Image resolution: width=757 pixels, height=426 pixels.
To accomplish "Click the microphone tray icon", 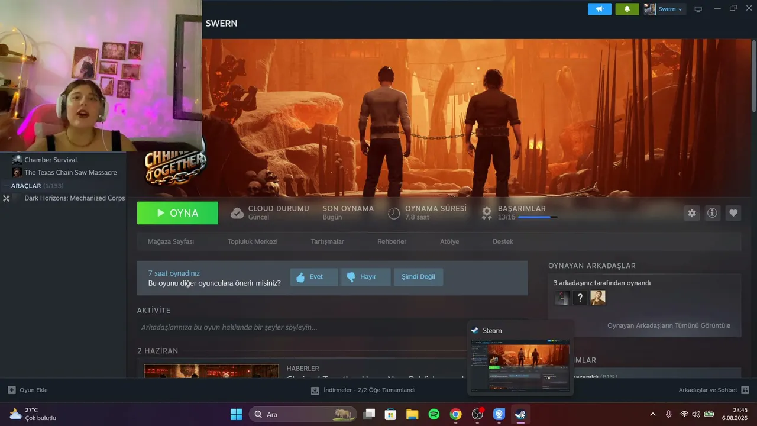I will click(x=668, y=414).
